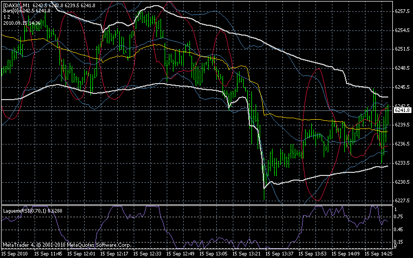The image size is (413, 258).
Task: Click the 0.15 level on indicator scale
Action: click(x=399, y=242)
